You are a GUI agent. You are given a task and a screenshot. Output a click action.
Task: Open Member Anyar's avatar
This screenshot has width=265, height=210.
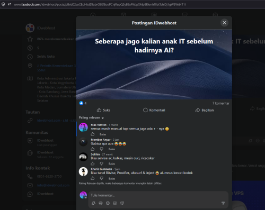[83, 142]
